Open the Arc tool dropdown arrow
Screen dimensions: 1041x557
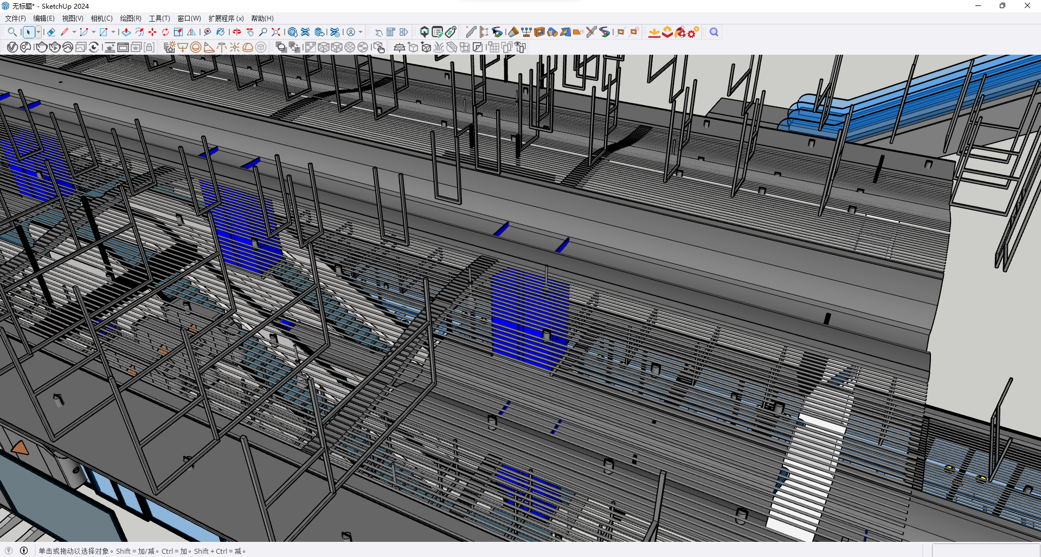(93, 33)
